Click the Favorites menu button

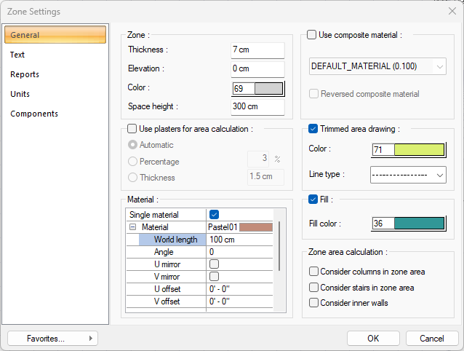pyautogui.click(x=53, y=338)
